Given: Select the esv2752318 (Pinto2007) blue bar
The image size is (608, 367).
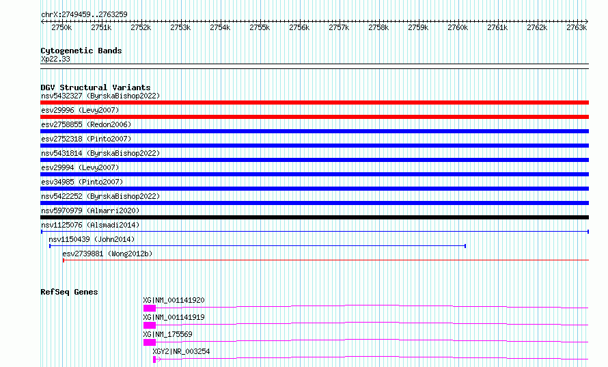Looking at the screenshot, I should point(314,146).
